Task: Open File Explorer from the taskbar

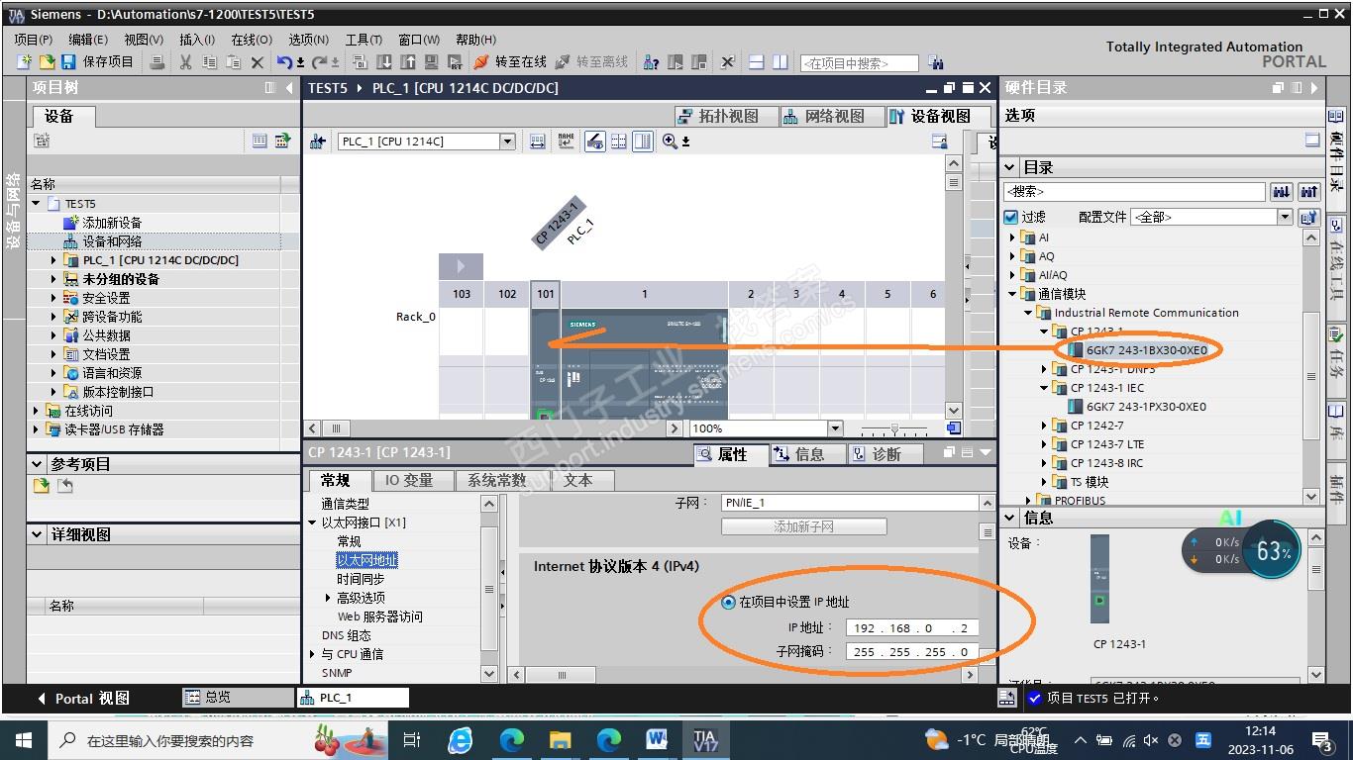Action: (x=561, y=739)
